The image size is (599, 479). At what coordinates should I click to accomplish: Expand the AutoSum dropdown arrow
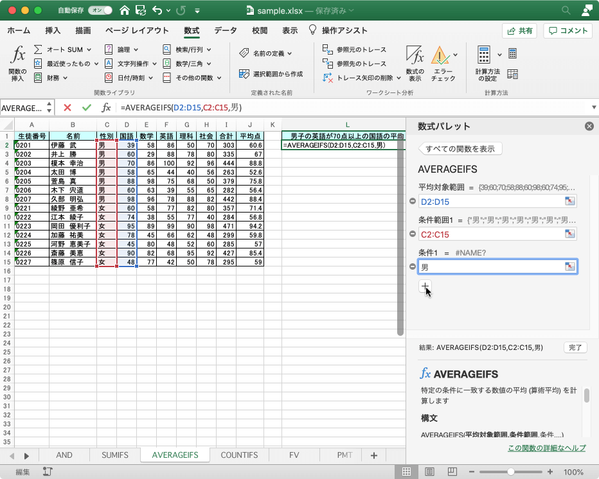coord(89,49)
